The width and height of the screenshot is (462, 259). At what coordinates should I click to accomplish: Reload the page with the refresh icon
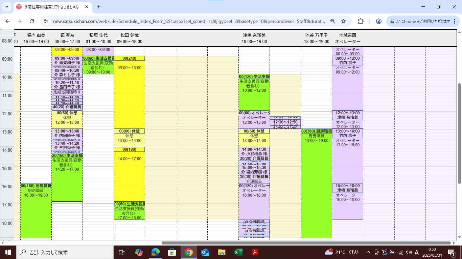32,21
